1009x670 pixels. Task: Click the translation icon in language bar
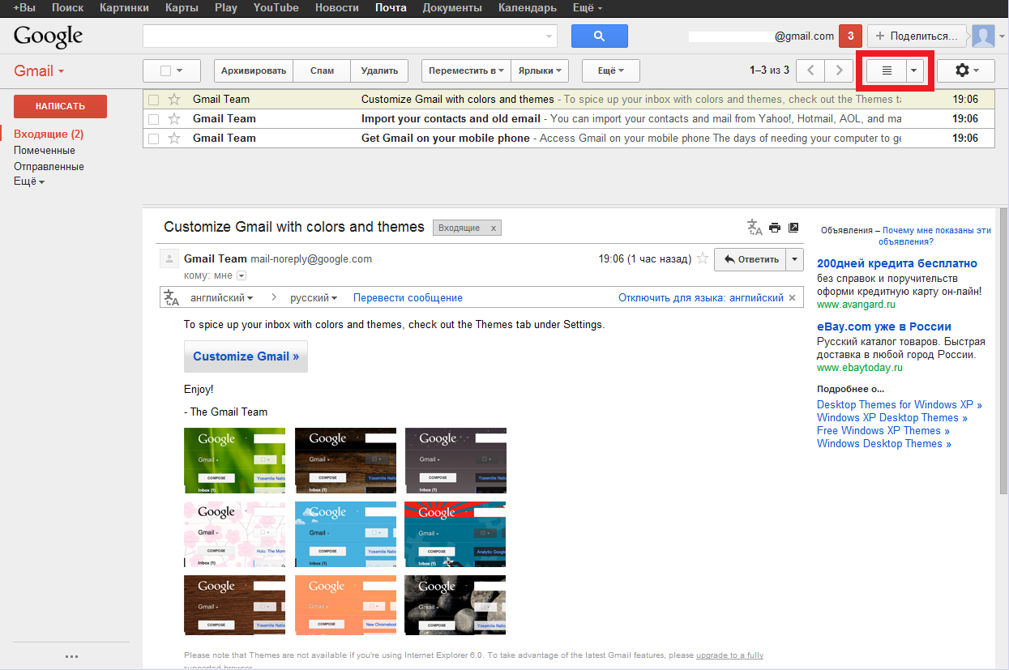tap(172, 297)
